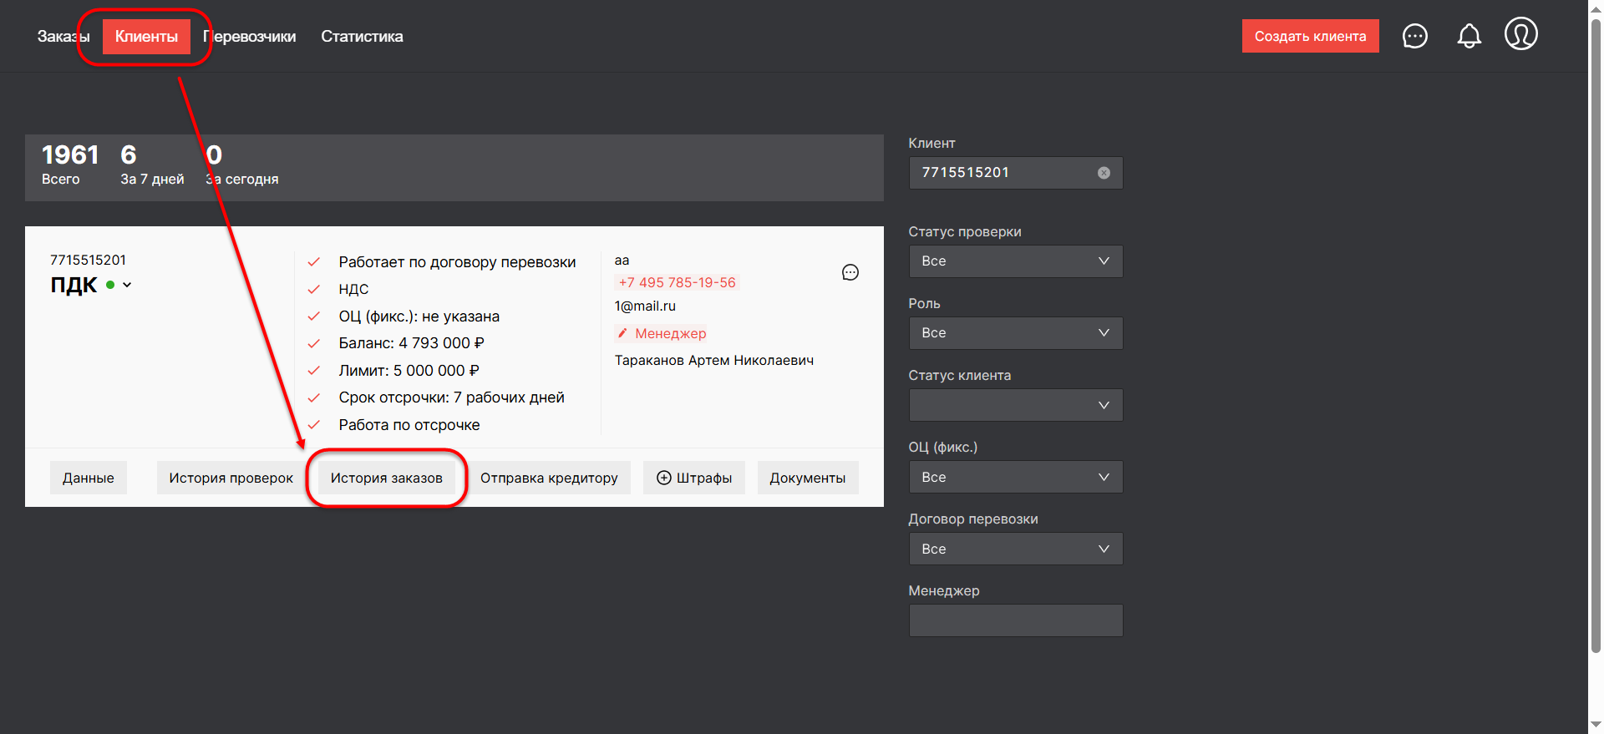Toggle the НДС checkmark
The image size is (1604, 734).
point(314,290)
